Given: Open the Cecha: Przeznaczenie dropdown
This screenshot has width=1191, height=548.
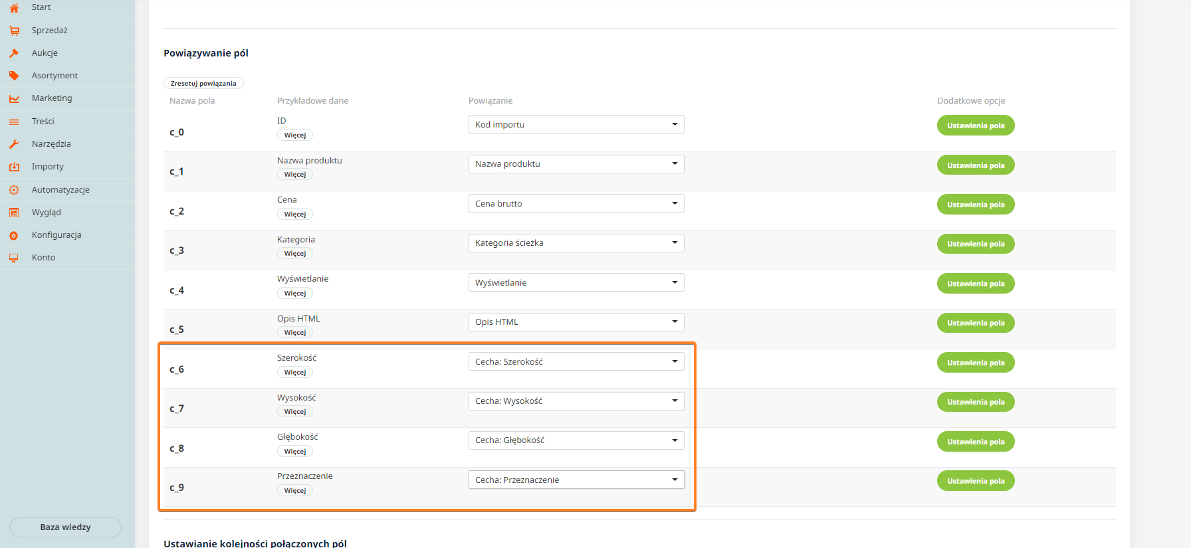Looking at the screenshot, I should [576, 480].
